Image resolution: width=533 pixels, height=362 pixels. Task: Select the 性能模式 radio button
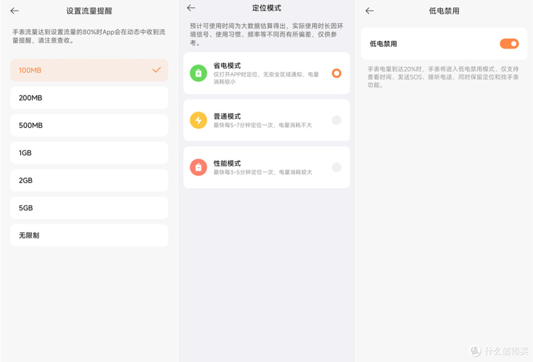pyautogui.click(x=337, y=167)
